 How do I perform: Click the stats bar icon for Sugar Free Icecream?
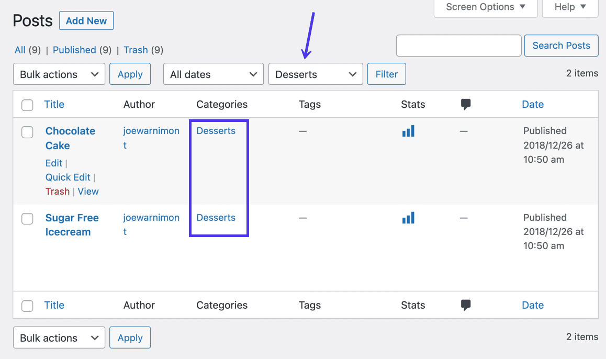408,218
